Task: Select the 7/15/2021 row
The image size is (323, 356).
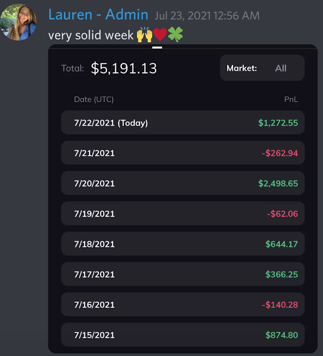Action: tap(183, 335)
